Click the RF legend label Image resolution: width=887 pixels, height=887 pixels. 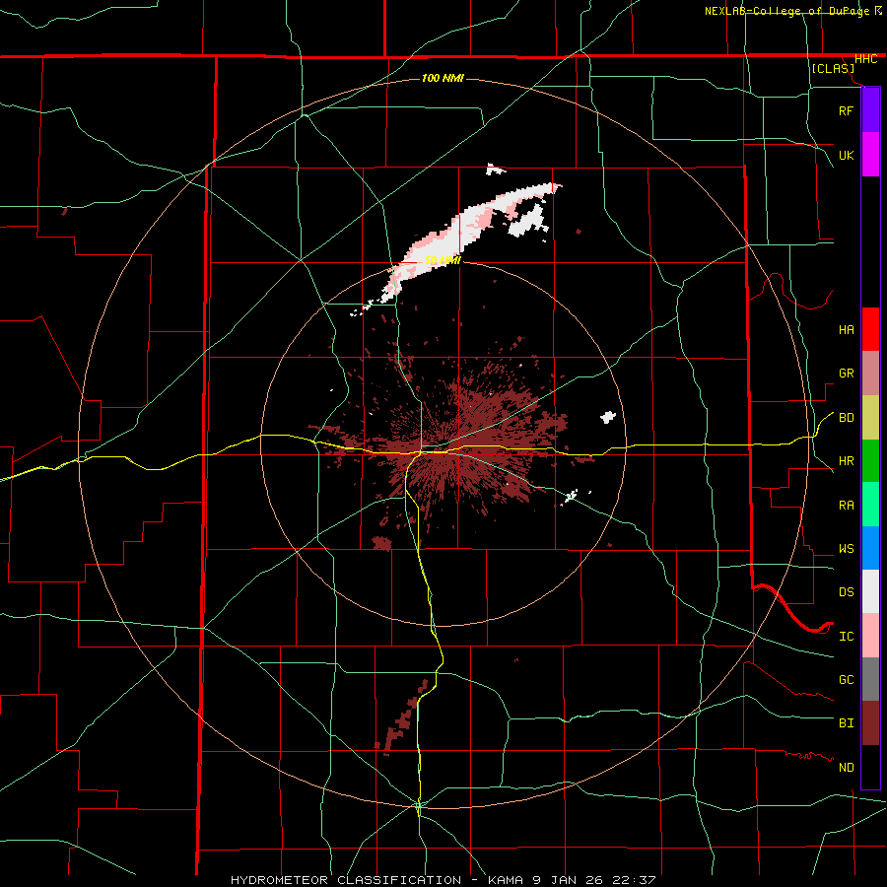[846, 110]
